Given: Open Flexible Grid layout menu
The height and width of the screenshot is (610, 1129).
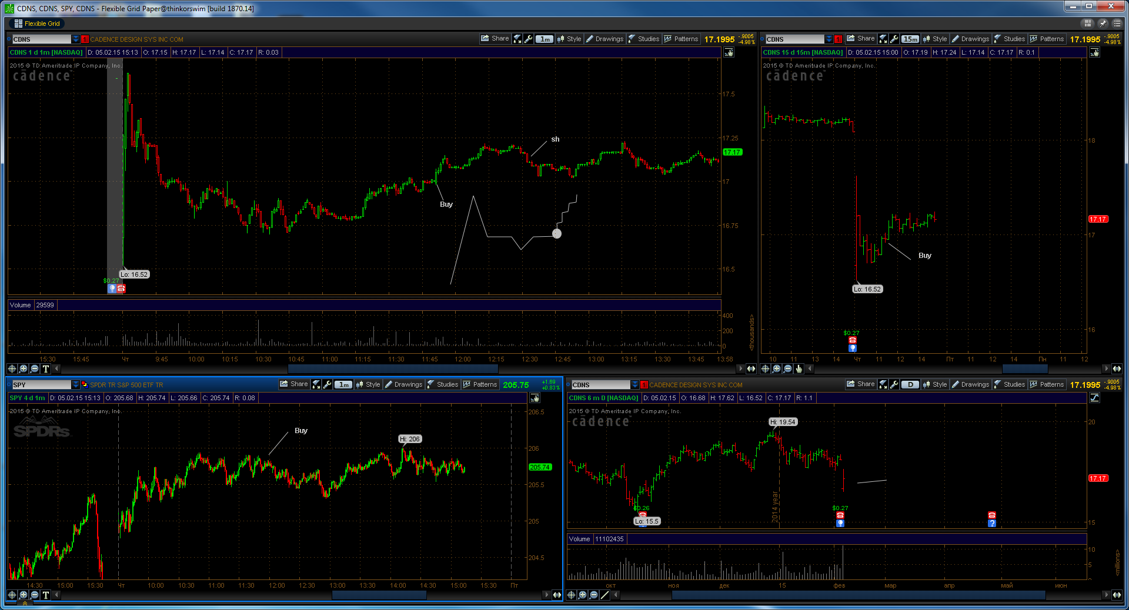Looking at the screenshot, I should click(36, 24).
